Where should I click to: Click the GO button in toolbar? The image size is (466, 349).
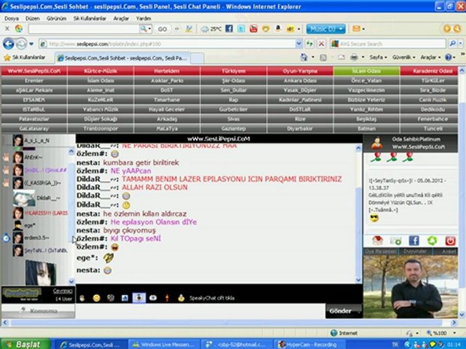tap(162, 29)
